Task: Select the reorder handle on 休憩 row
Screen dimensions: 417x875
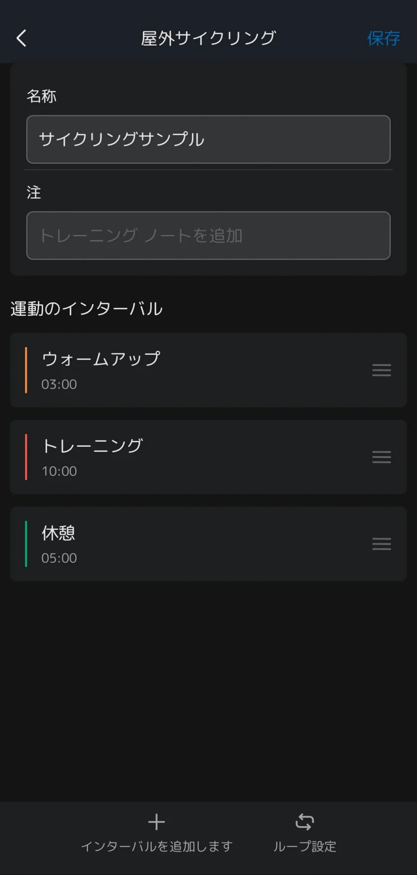Action: [382, 544]
